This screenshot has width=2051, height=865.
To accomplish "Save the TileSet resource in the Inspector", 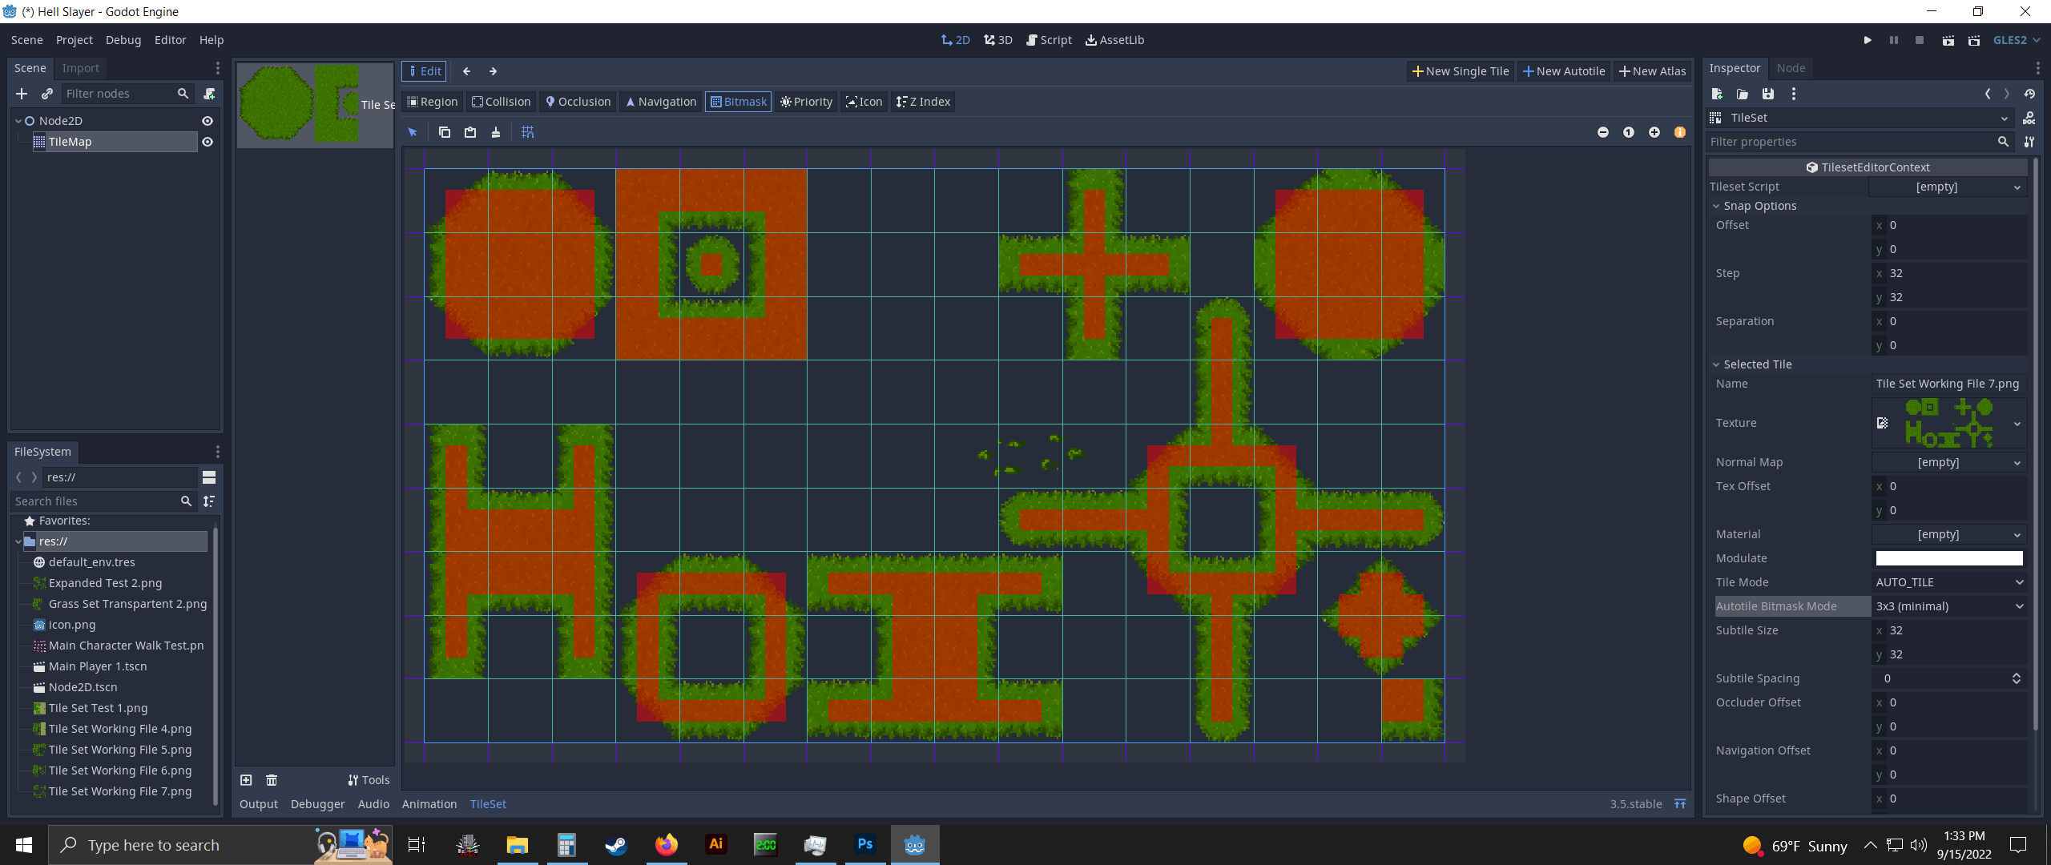I will [x=1767, y=94].
